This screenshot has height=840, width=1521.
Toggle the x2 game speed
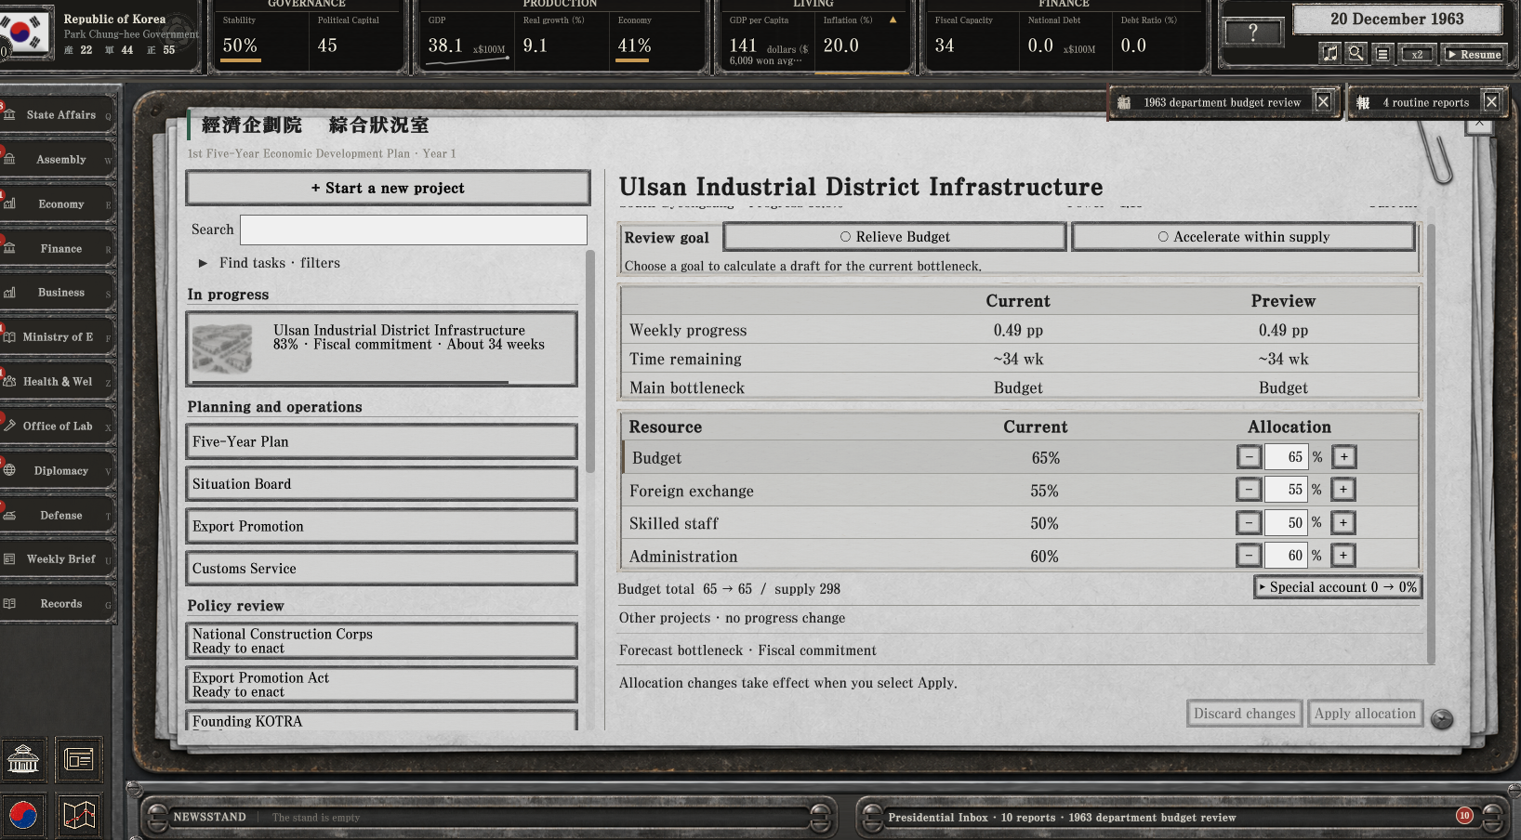pyautogui.click(x=1417, y=54)
